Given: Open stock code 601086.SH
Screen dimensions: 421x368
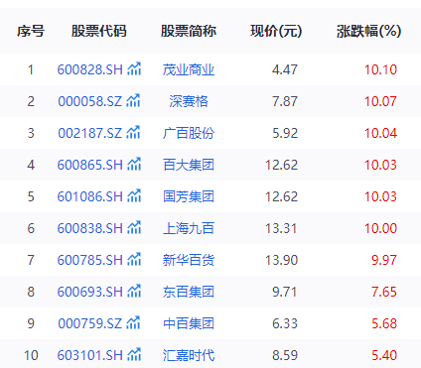Looking at the screenshot, I should coord(90,196).
